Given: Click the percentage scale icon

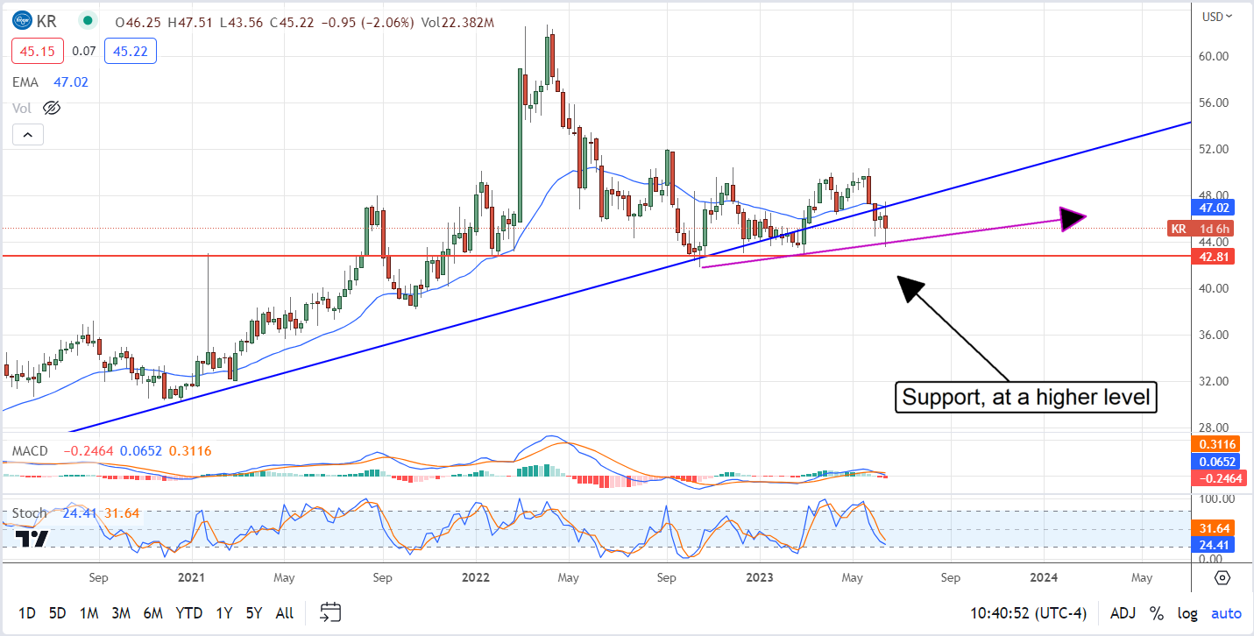Looking at the screenshot, I should (1157, 613).
